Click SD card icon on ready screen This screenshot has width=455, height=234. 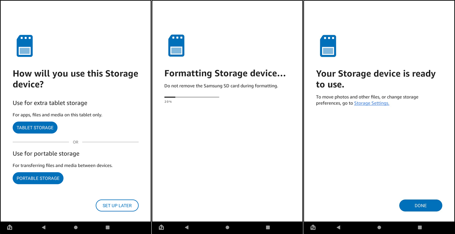click(328, 46)
